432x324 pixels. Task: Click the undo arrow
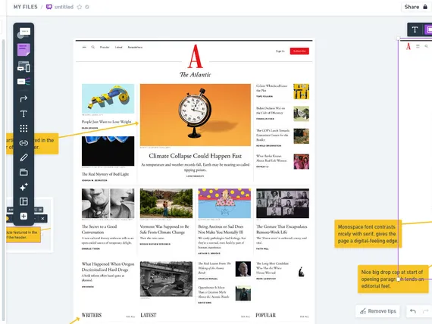coord(413,311)
